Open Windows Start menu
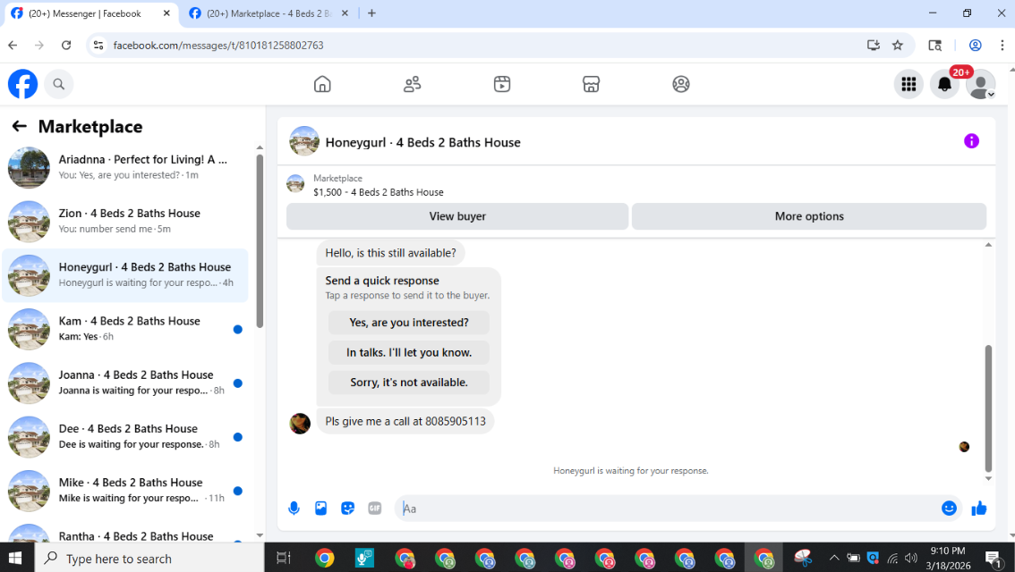Image resolution: width=1015 pixels, height=572 pixels. point(15,558)
